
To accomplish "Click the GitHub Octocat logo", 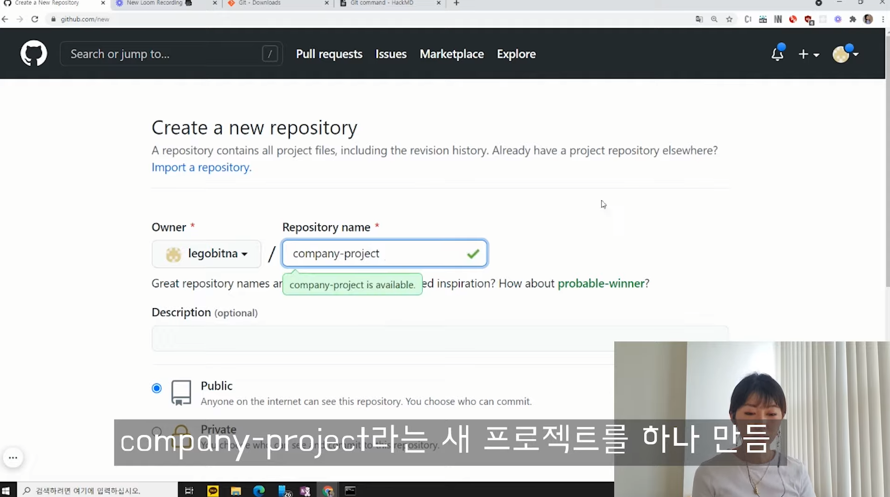I will [x=34, y=53].
